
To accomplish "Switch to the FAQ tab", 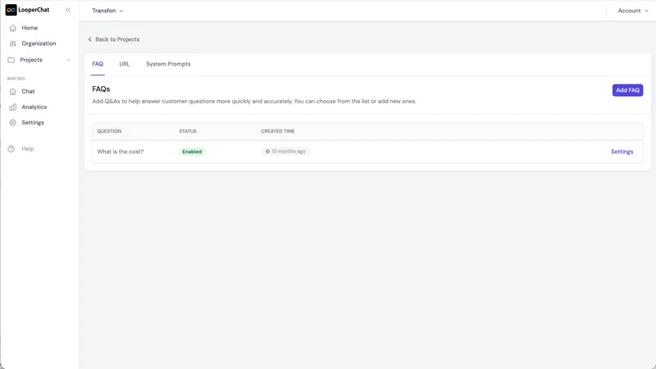I will click(x=98, y=64).
